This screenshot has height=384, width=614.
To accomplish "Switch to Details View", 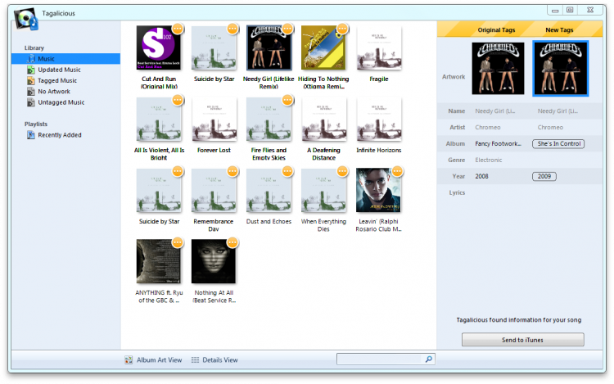I will coord(214,359).
